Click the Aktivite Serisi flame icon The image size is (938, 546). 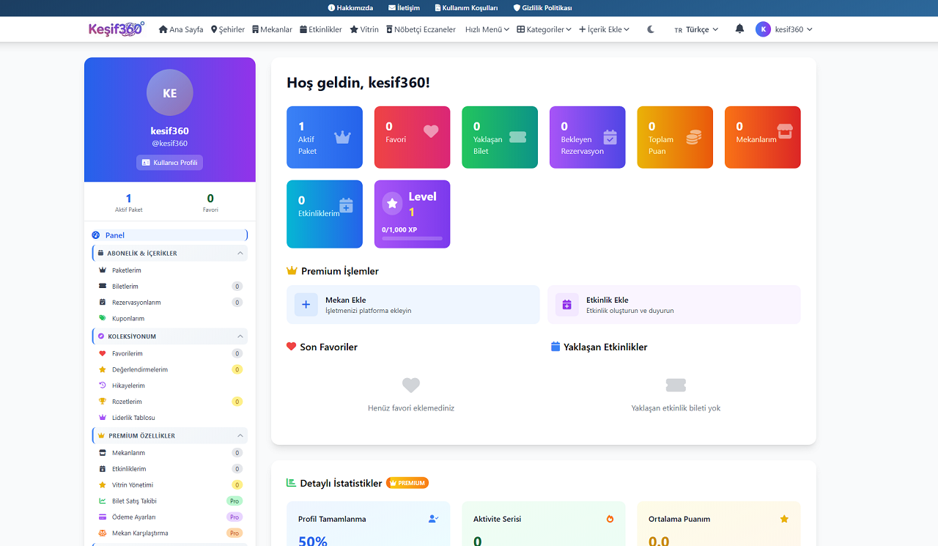(610, 519)
